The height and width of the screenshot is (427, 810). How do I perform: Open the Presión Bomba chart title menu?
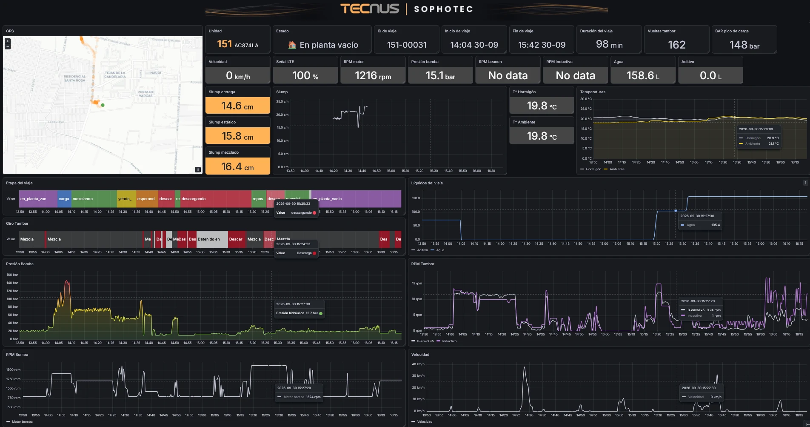pyautogui.click(x=20, y=264)
